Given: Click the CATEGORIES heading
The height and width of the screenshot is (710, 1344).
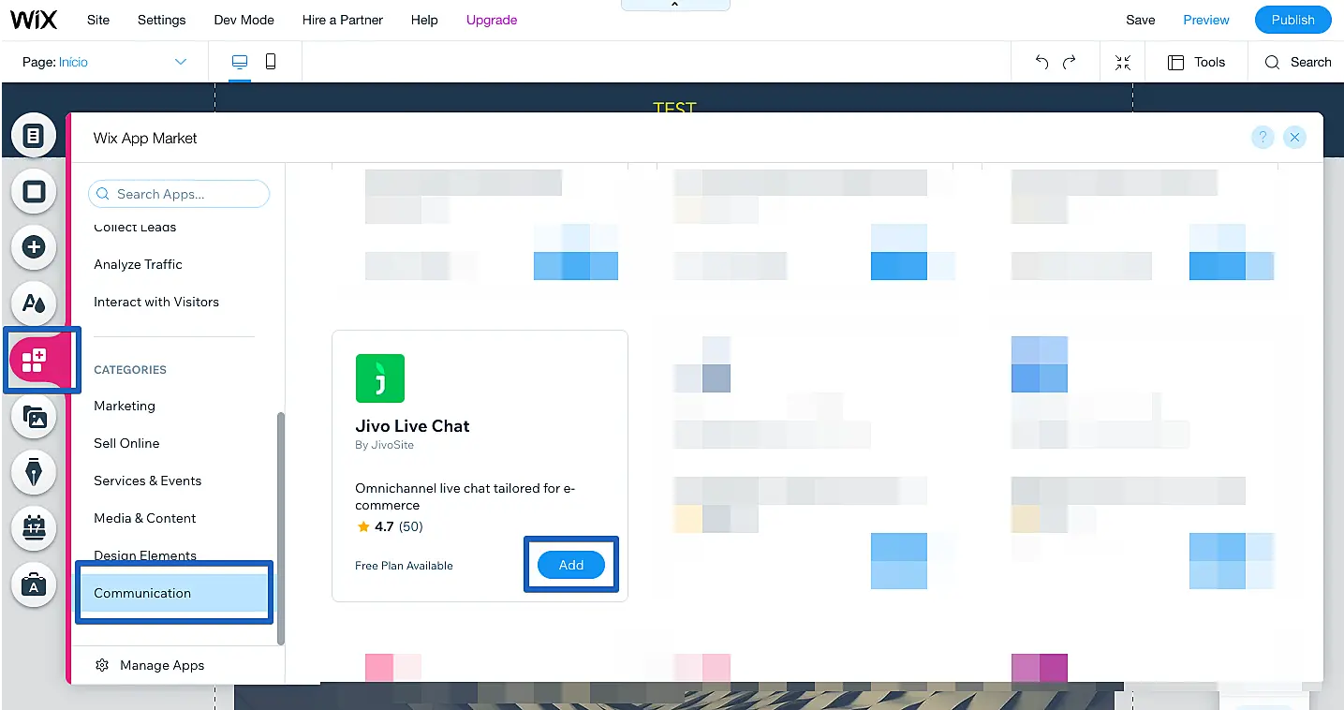Looking at the screenshot, I should (130, 370).
